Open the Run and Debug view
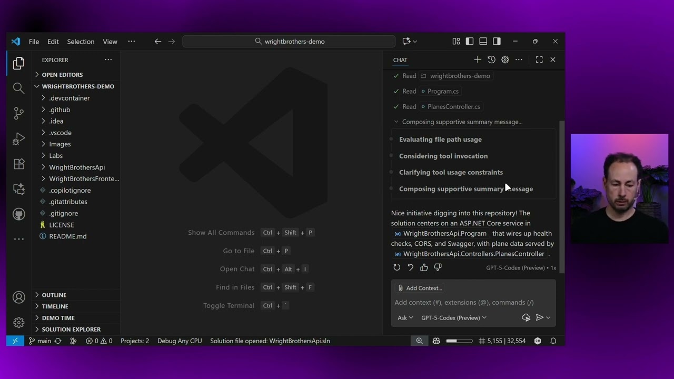Viewport: 674px width, 379px height. click(x=18, y=138)
